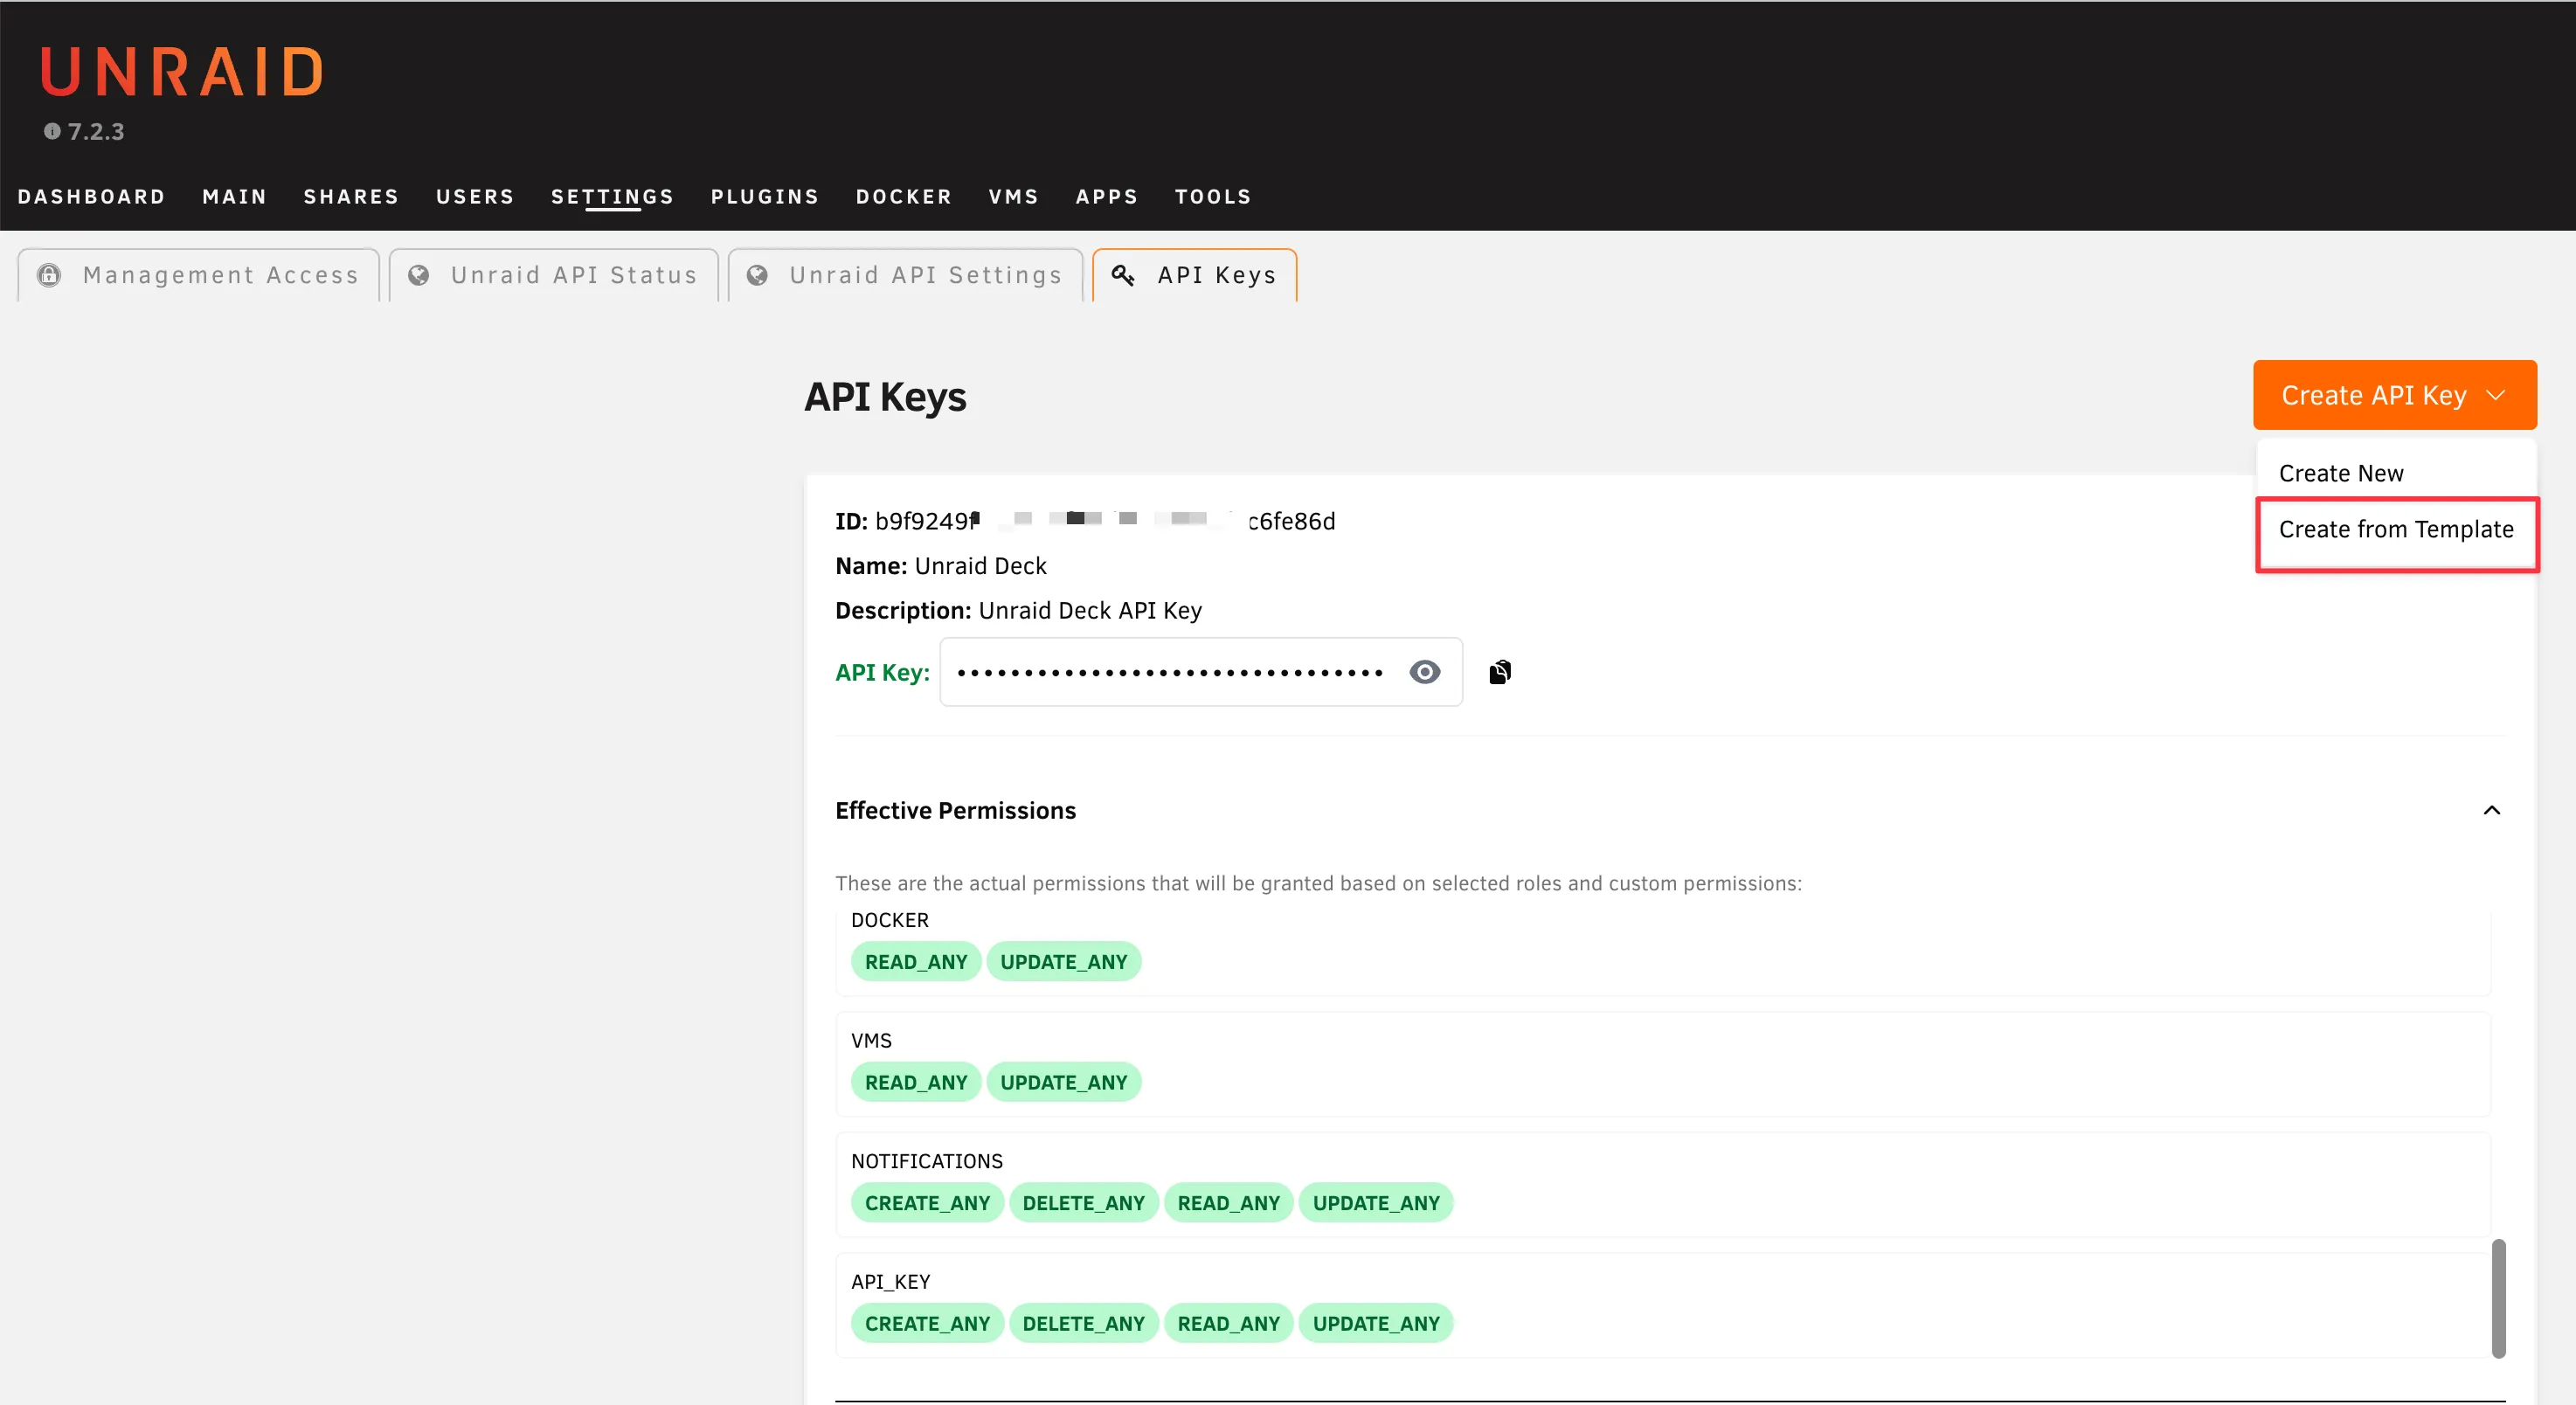Open the Plugins page
Screen dimensions: 2576x1405
pos(765,197)
